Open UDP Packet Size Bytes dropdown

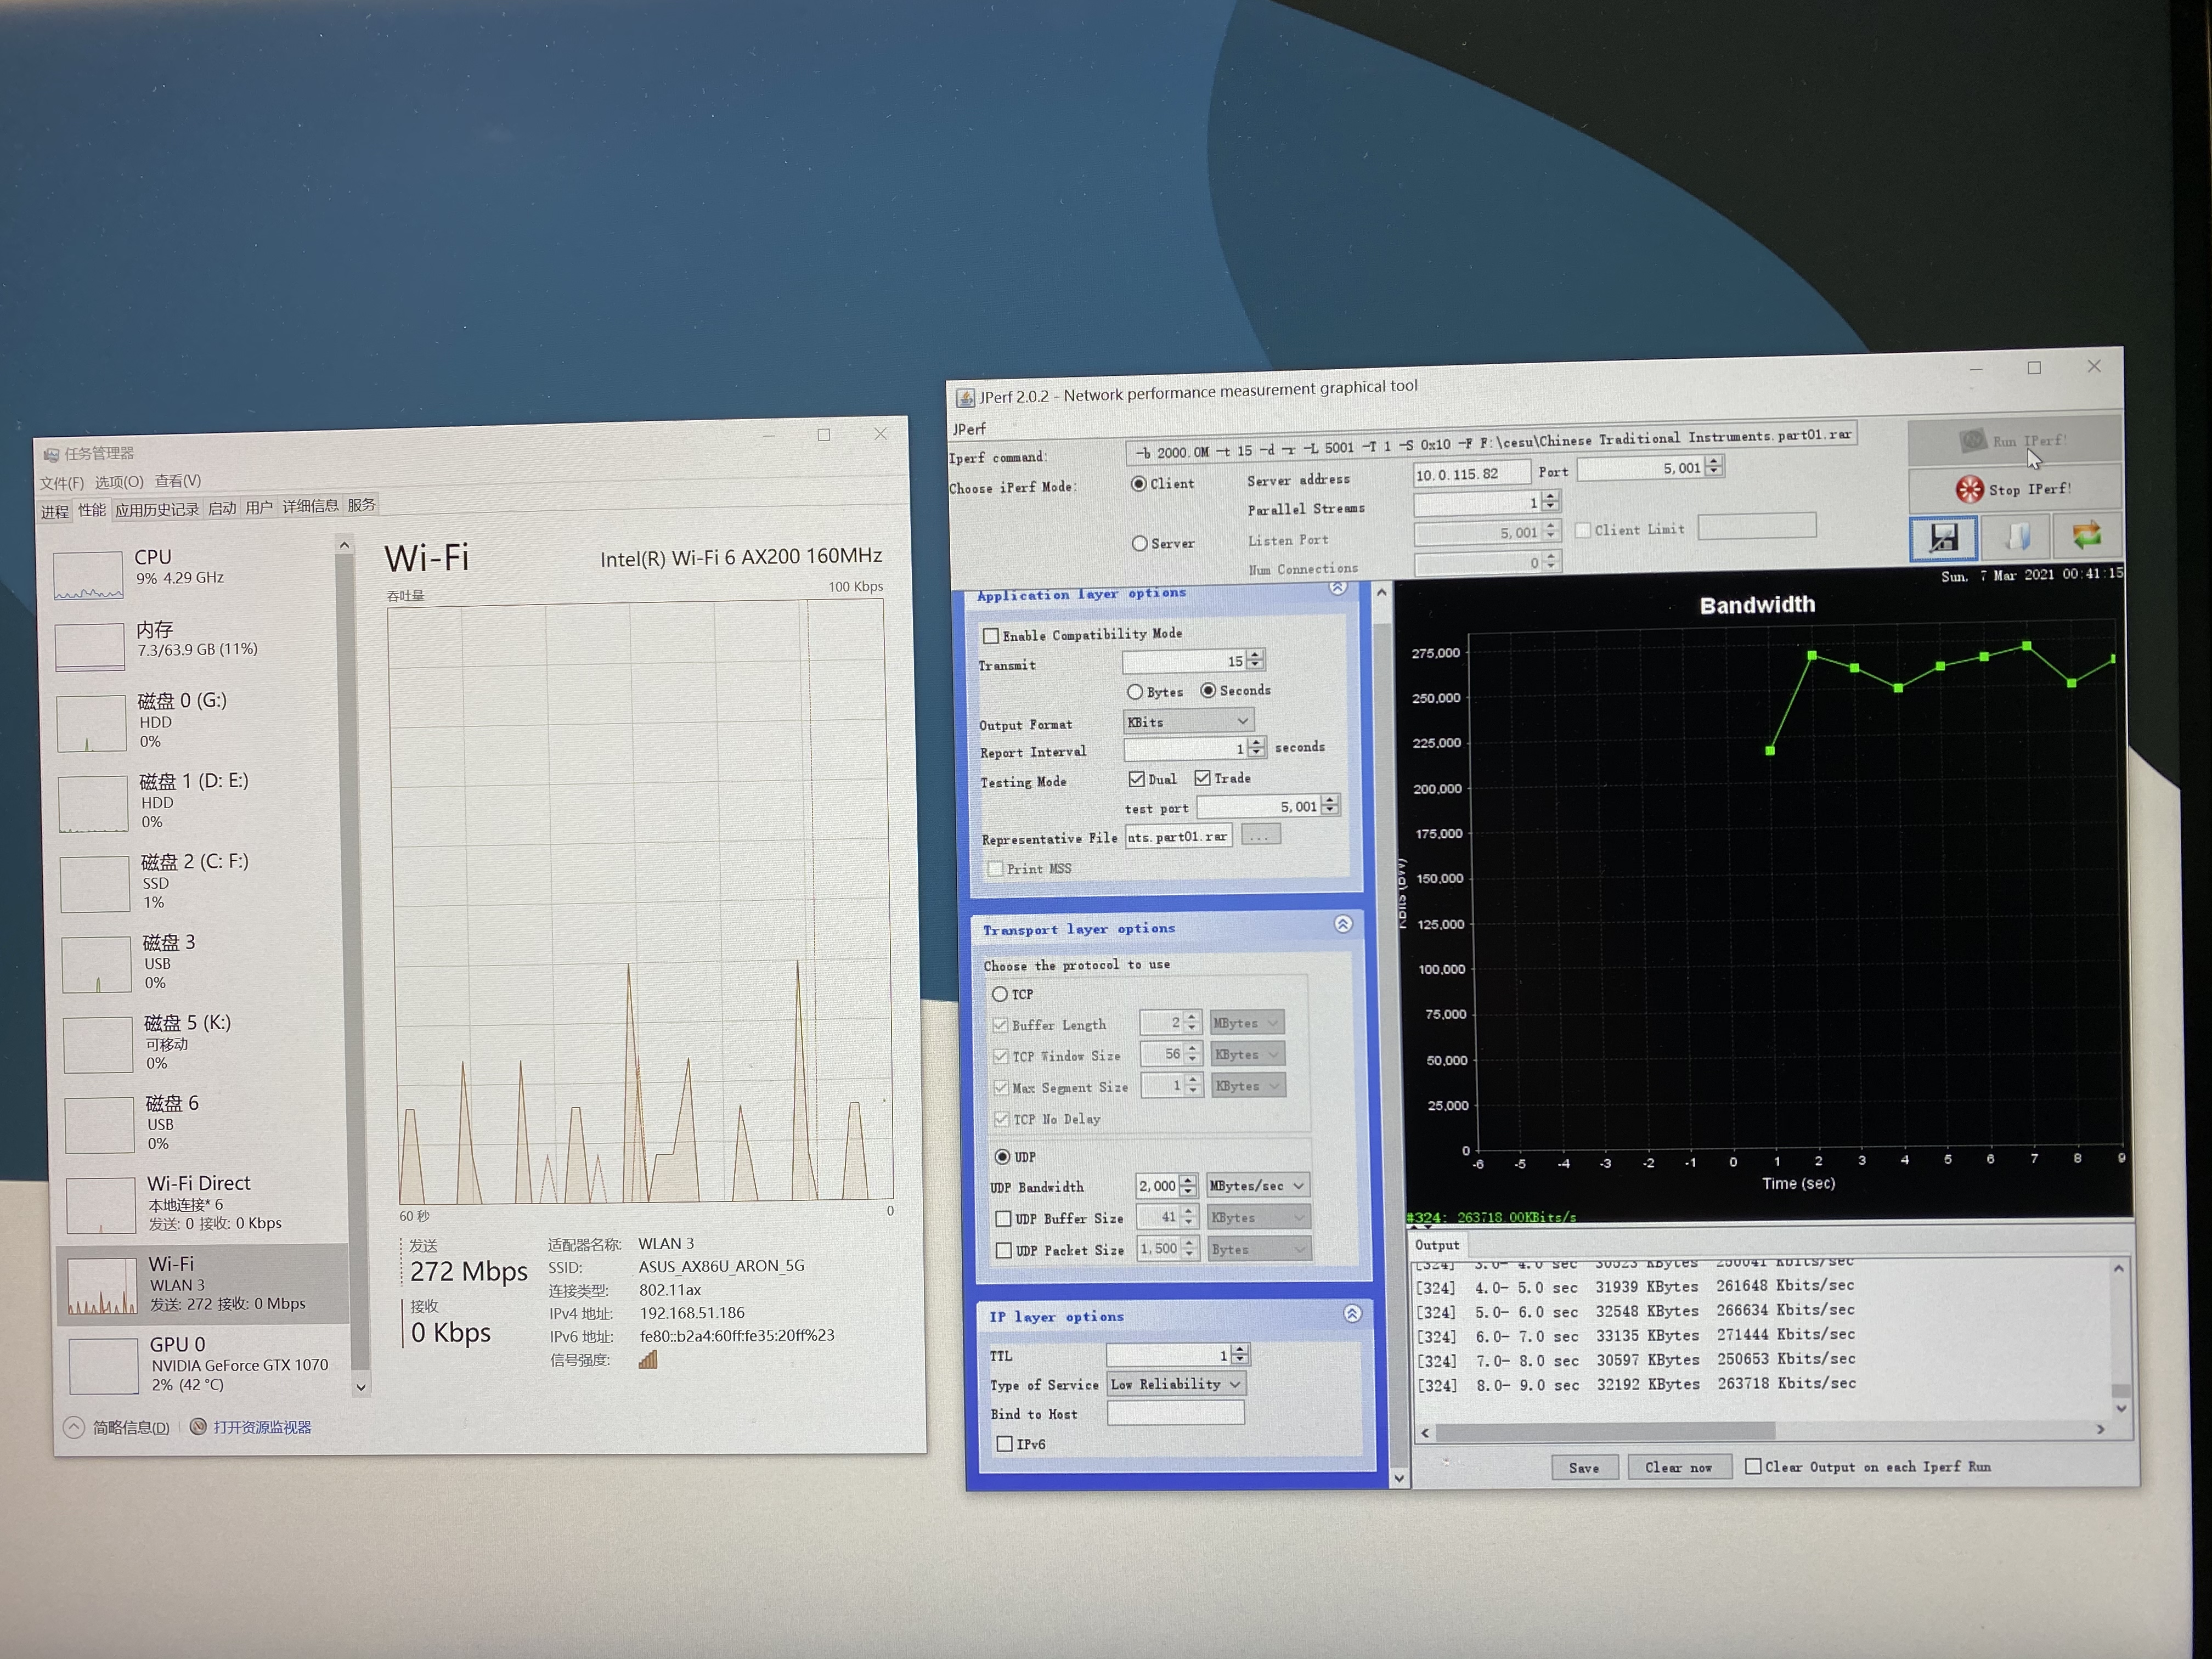(1260, 1249)
